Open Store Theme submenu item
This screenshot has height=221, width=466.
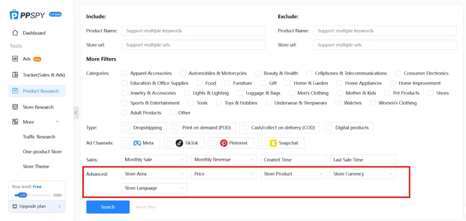(x=36, y=166)
